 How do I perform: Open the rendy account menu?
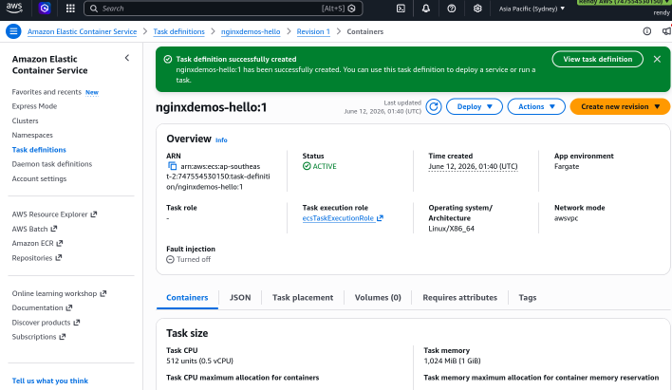662,13
